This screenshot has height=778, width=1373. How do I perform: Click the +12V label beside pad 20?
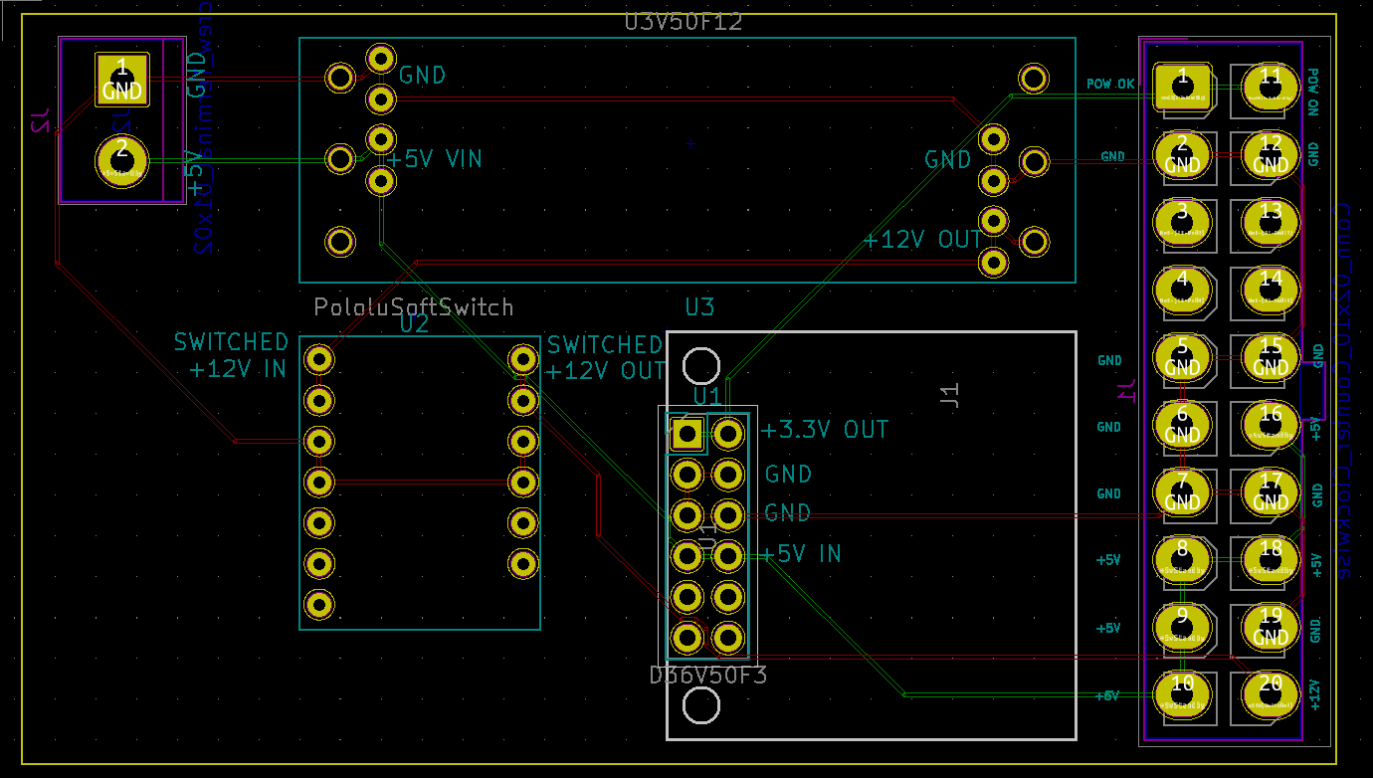tap(1315, 694)
